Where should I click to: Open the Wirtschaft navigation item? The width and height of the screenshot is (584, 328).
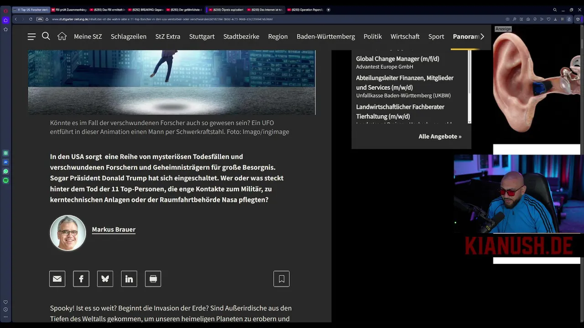click(405, 36)
